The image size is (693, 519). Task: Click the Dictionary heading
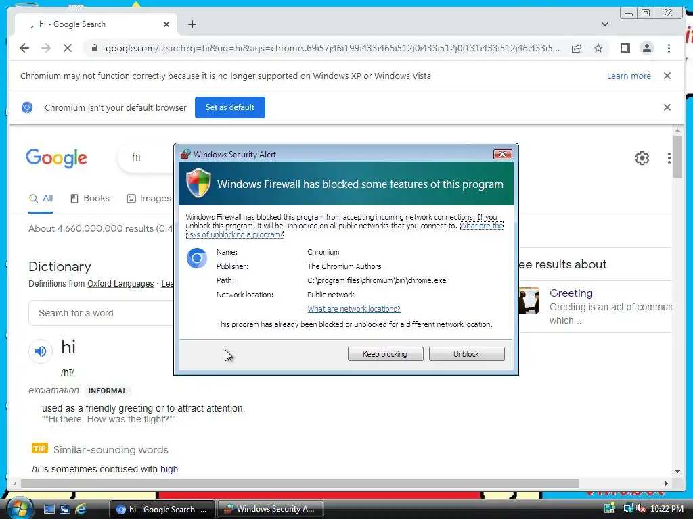[60, 266]
